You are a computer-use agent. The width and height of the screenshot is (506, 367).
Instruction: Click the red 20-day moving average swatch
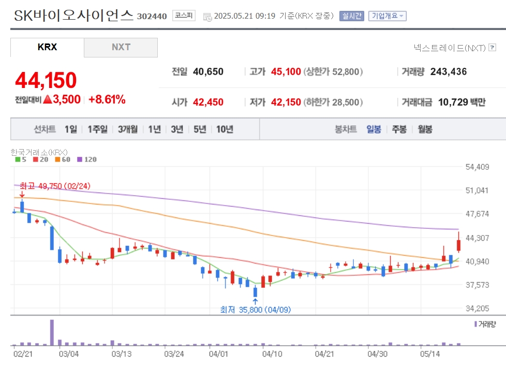coord(36,159)
